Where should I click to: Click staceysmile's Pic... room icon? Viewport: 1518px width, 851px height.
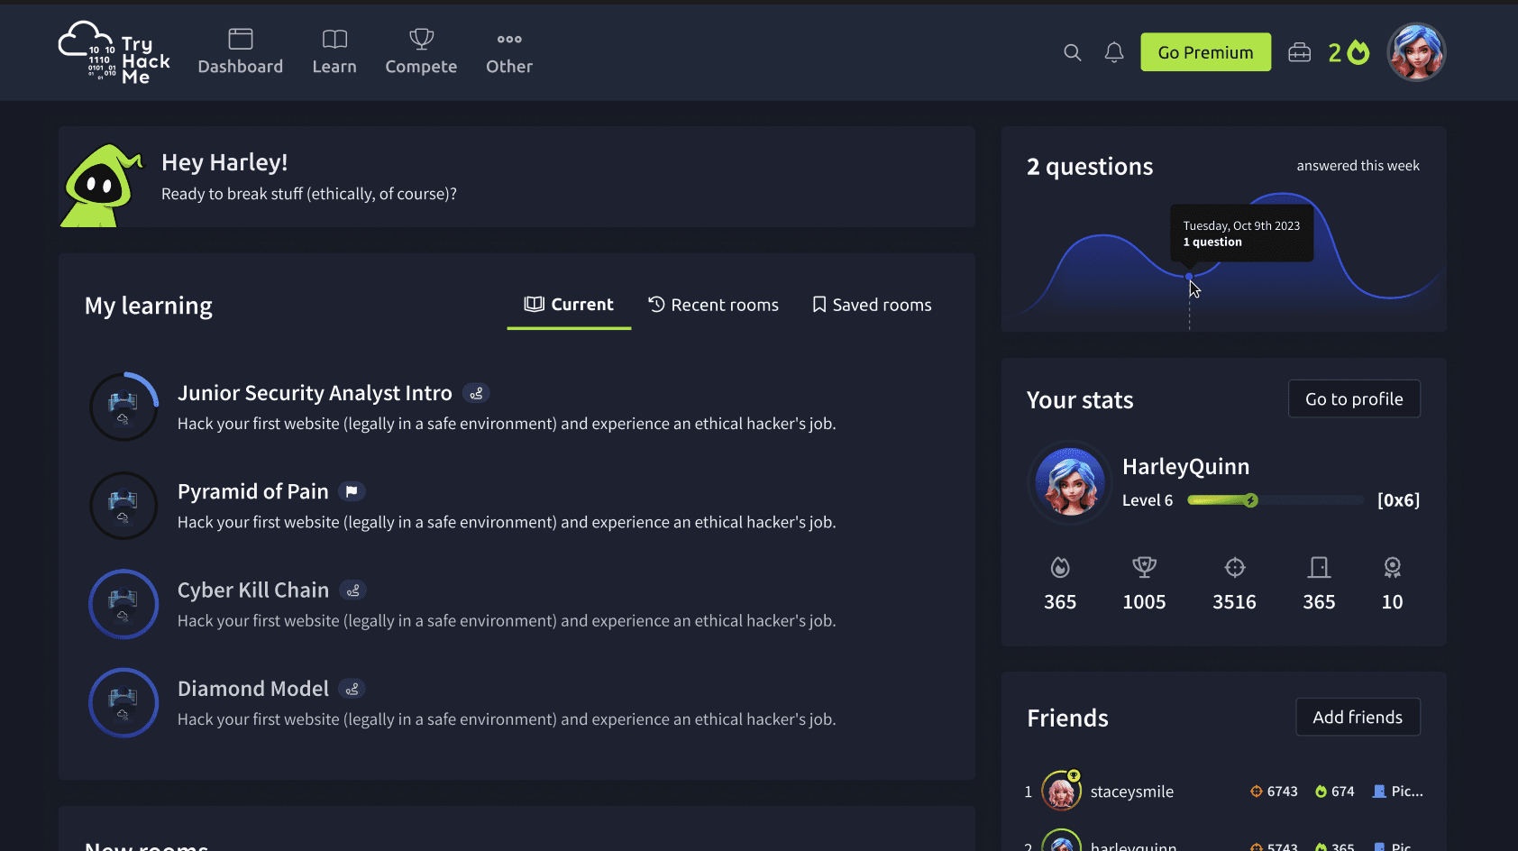pos(1379,792)
